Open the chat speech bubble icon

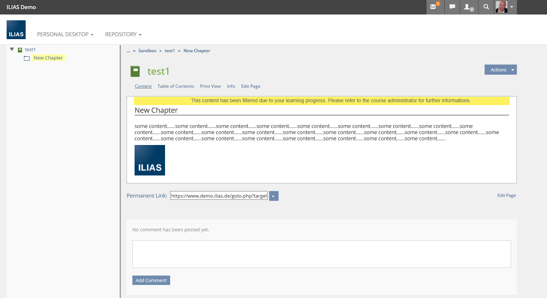pyautogui.click(x=452, y=7)
